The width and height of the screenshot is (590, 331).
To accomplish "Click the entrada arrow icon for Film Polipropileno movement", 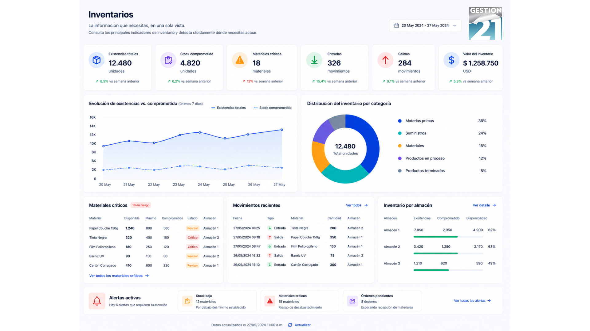I will coord(269,246).
